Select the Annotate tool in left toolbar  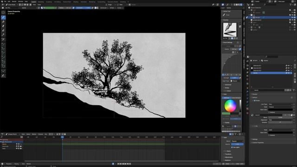coord(3,76)
